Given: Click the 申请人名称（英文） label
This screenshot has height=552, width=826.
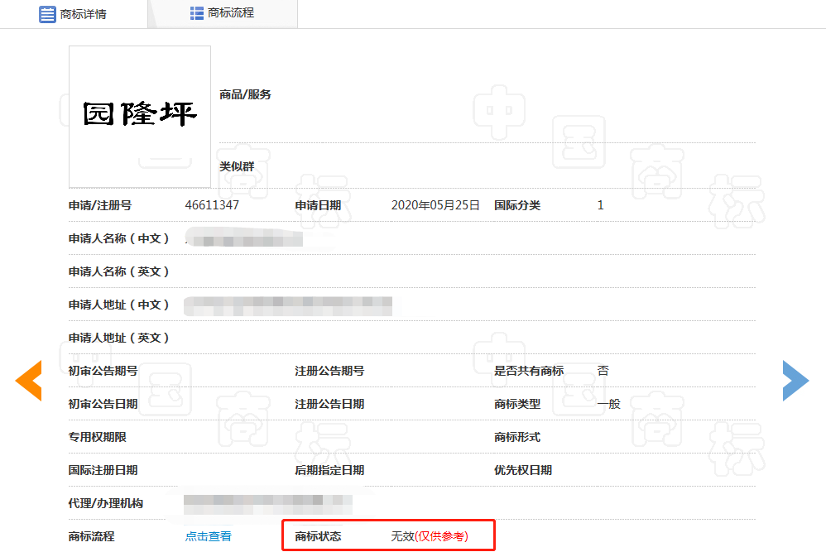Looking at the screenshot, I should coord(118,271).
